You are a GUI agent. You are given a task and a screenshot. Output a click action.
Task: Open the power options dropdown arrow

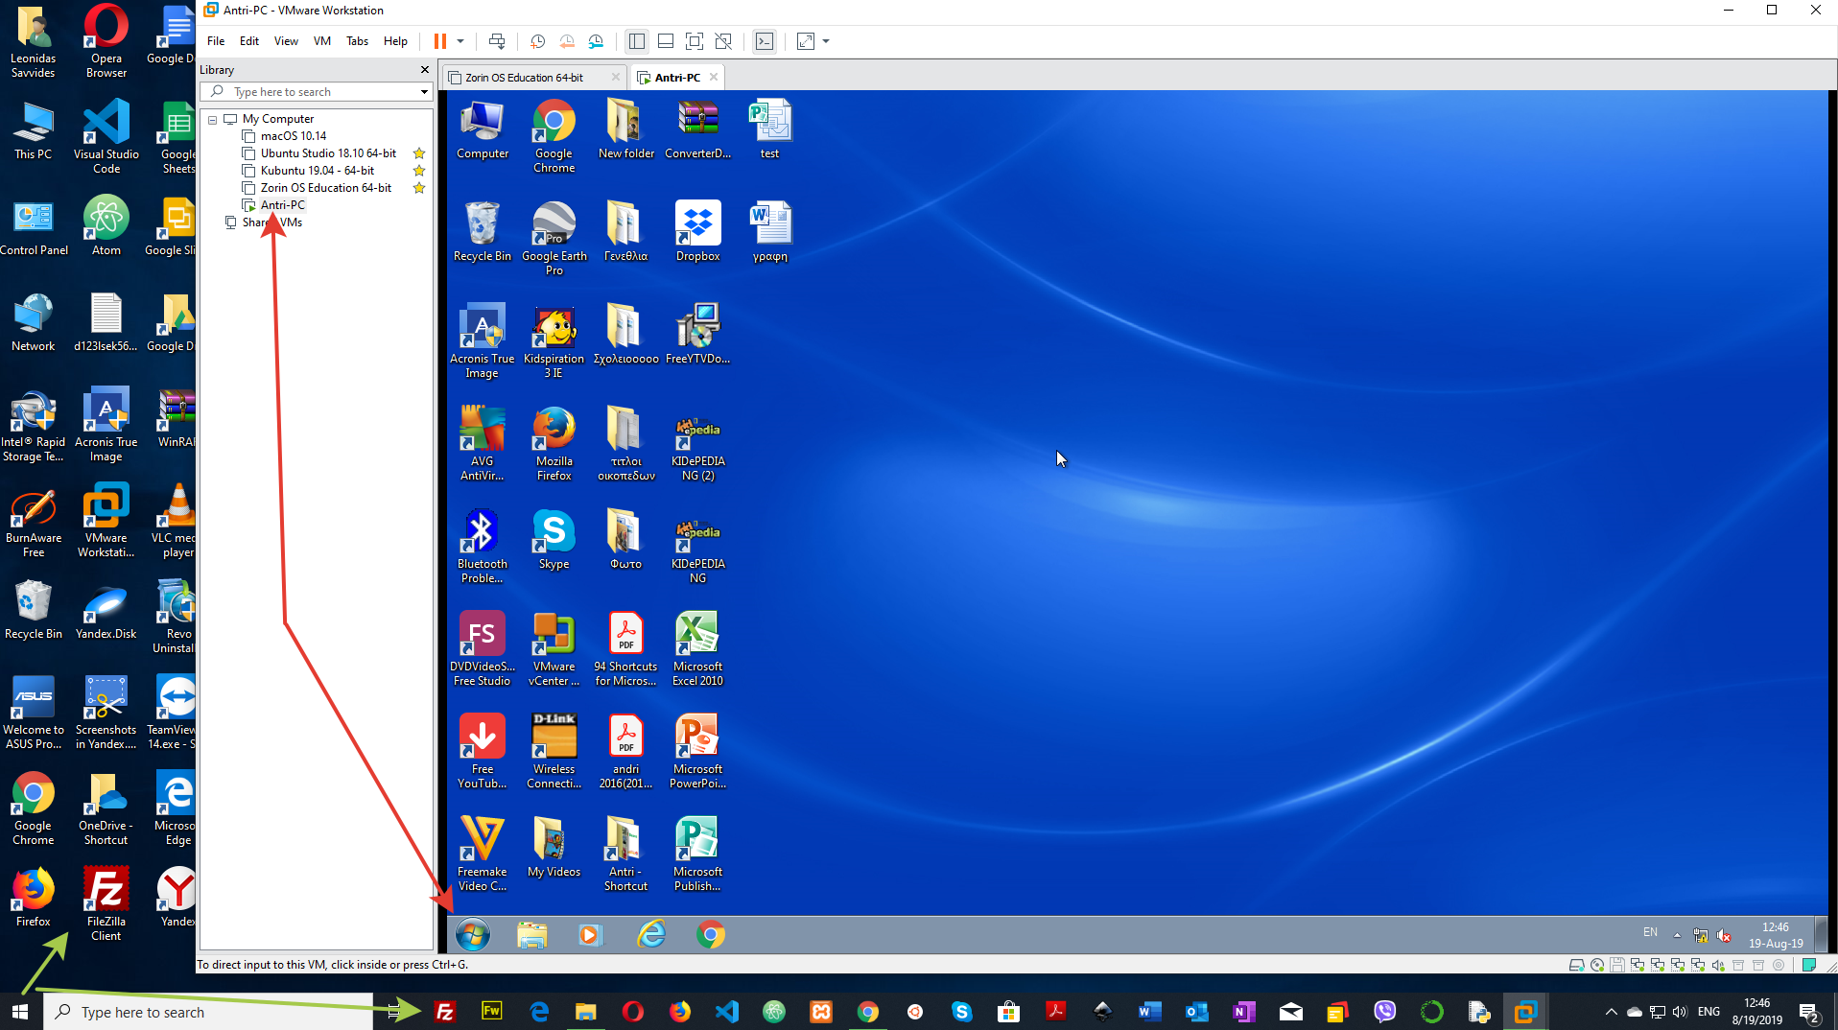(x=460, y=41)
